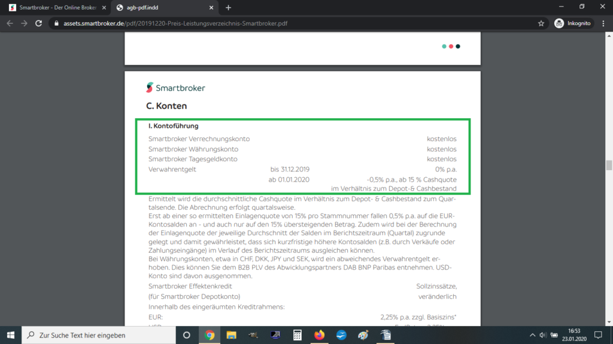Open a new browser tab
The height and width of the screenshot is (344, 613).
(x=228, y=8)
